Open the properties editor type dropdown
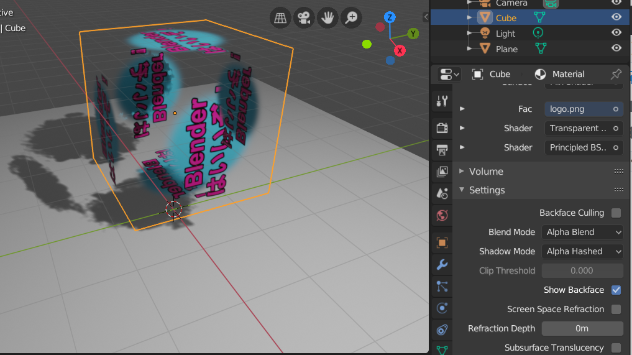This screenshot has height=355, width=632. pos(449,74)
